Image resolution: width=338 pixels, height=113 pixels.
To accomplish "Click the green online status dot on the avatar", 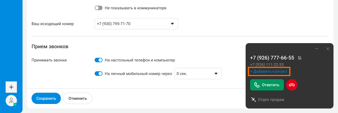I will click(15, 105).
